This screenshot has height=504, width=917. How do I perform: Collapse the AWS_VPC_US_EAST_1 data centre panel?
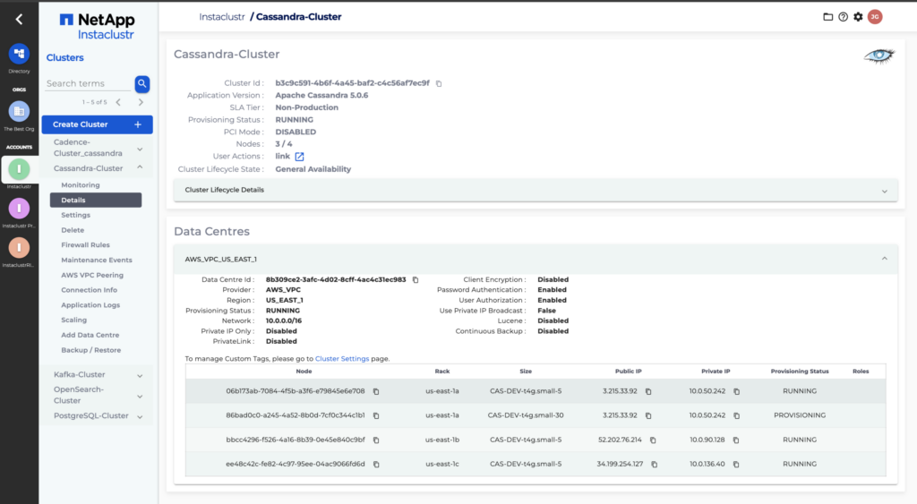(884, 259)
